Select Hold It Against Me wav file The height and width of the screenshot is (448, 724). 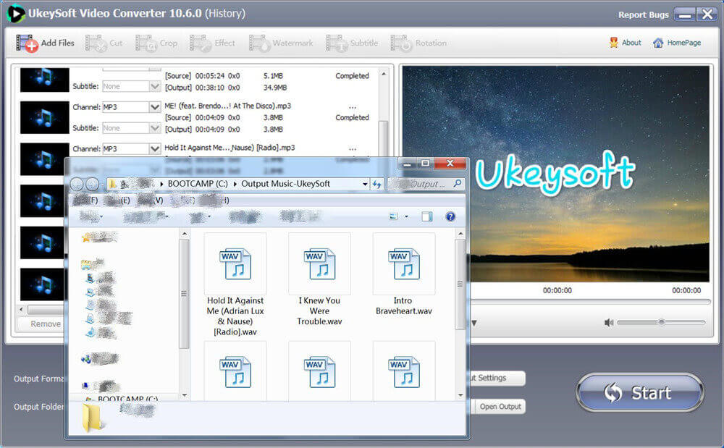[235, 284]
